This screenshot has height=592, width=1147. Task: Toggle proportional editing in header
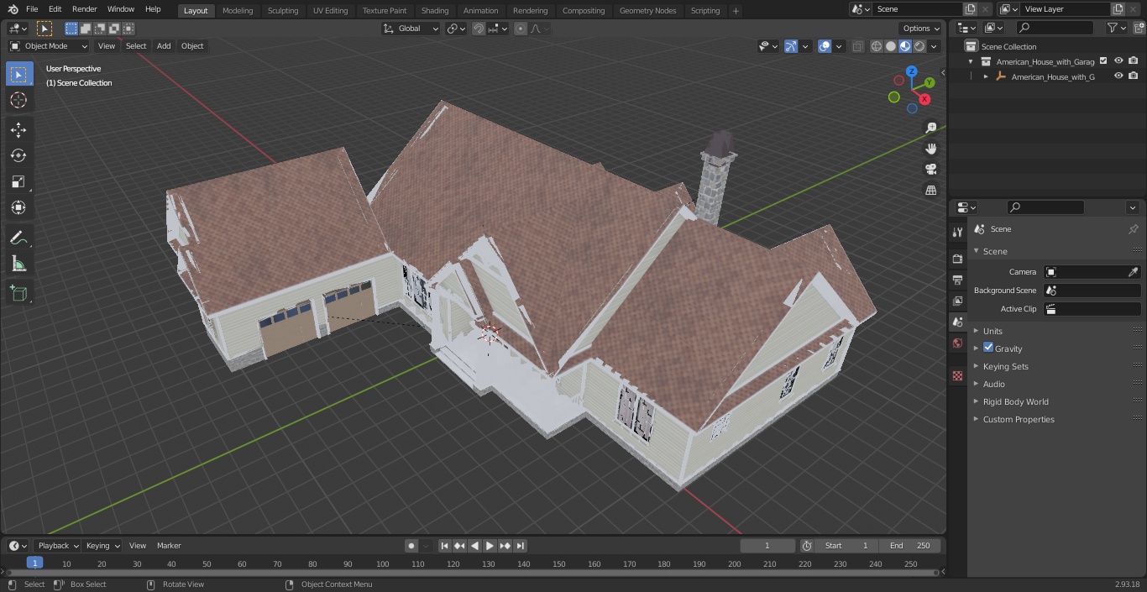click(x=521, y=29)
